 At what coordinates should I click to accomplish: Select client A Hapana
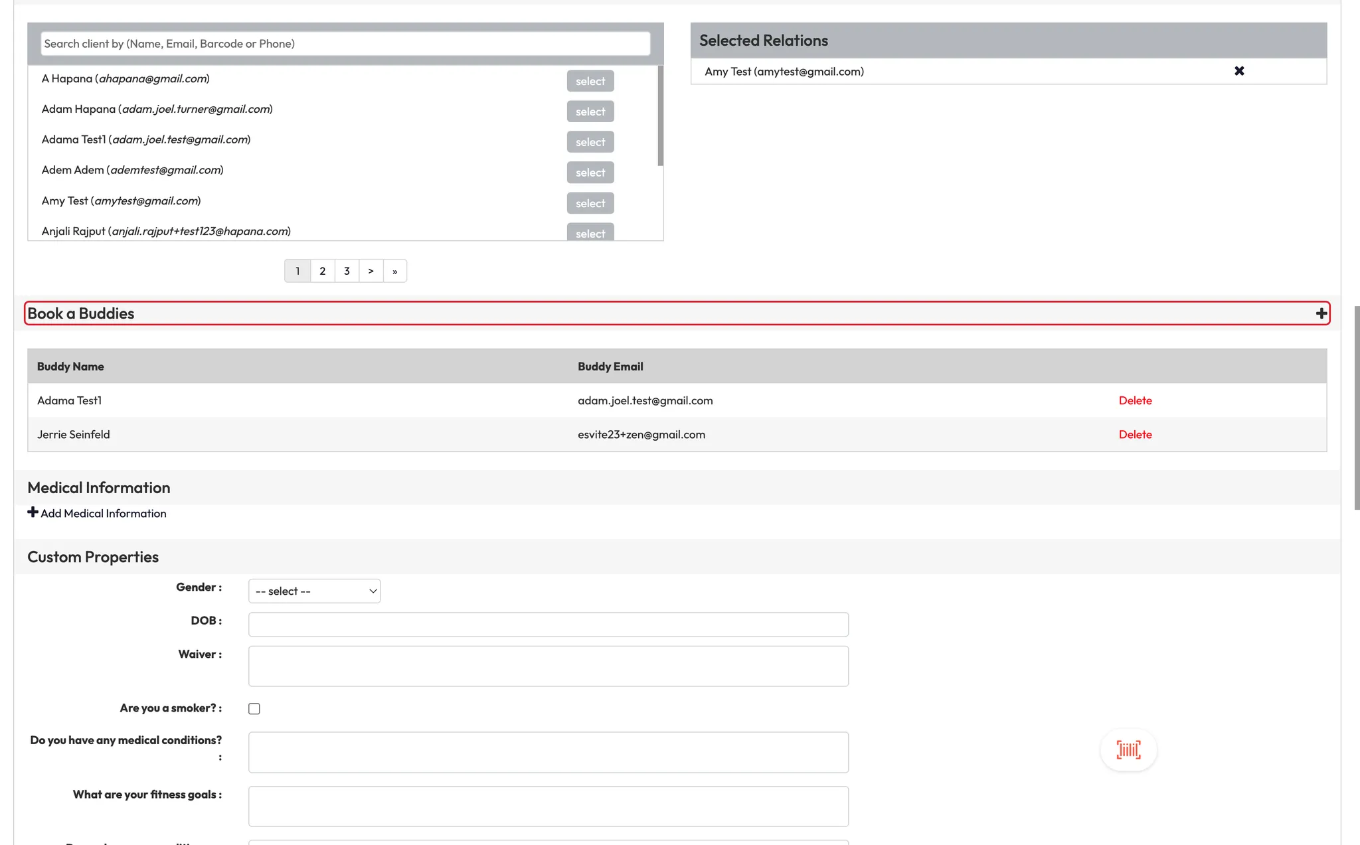click(x=590, y=81)
